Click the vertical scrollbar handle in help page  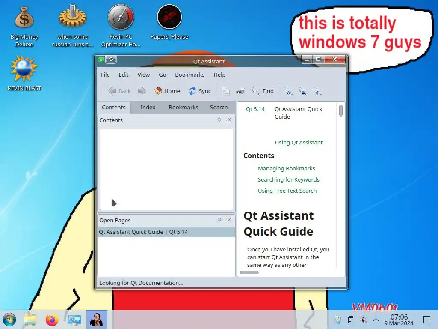click(x=341, y=110)
